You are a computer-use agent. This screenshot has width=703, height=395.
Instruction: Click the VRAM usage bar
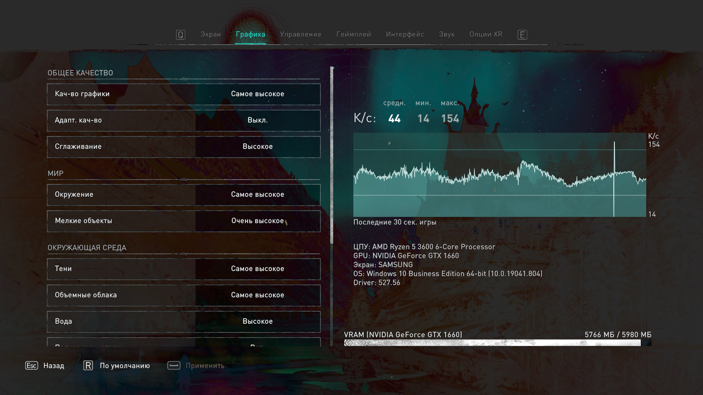pos(497,343)
